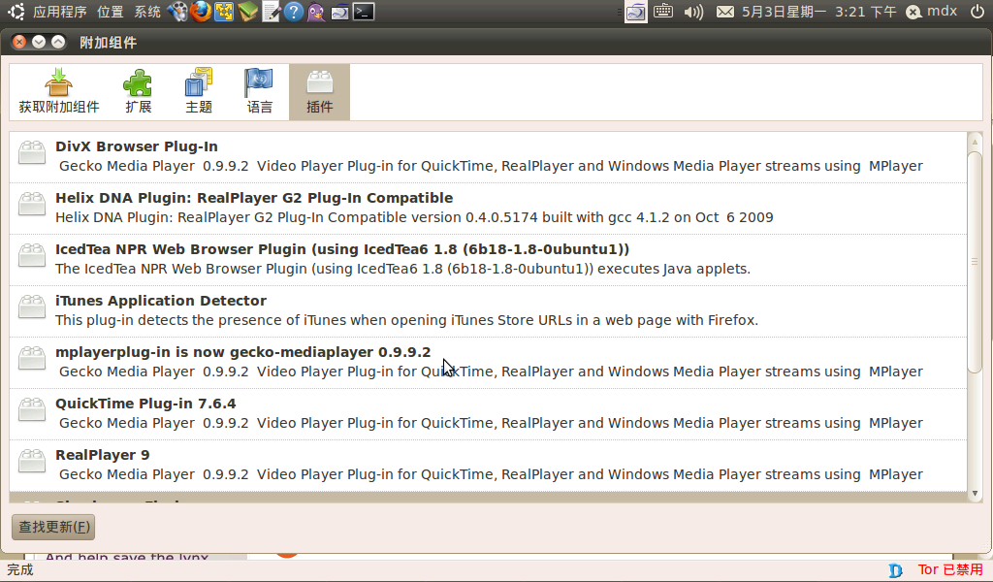The height and width of the screenshot is (582, 993).
Task: Open the System (系统) menu
Action: point(147,12)
